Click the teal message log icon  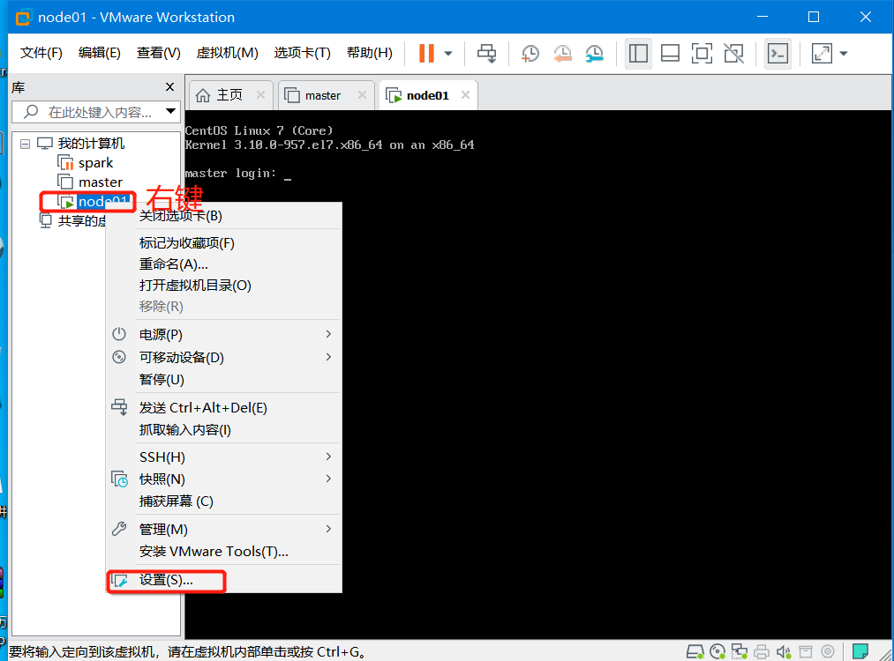(x=860, y=650)
